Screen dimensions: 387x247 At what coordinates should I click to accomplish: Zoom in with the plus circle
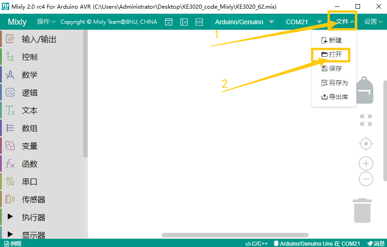click(x=366, y=163)
